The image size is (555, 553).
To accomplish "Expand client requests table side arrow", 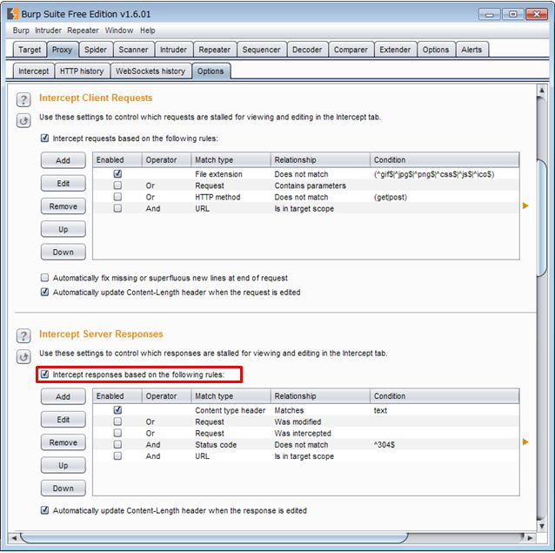I will pyautogui.click(x=525, y=206).
